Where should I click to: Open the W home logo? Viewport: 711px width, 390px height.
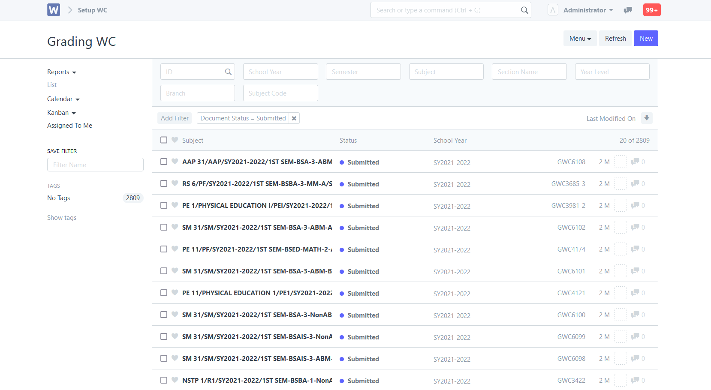(x=54, y=10)
